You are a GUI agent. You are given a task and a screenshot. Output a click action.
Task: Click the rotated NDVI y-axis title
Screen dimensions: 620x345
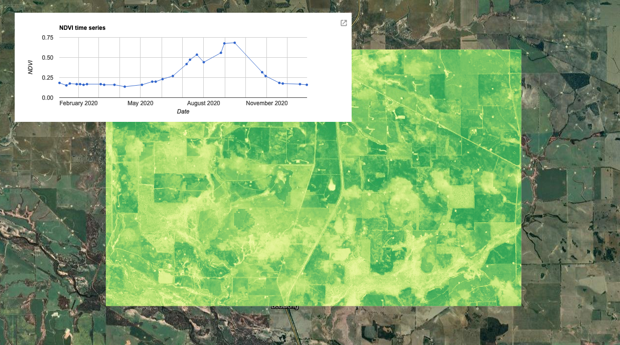pos(30,67)
